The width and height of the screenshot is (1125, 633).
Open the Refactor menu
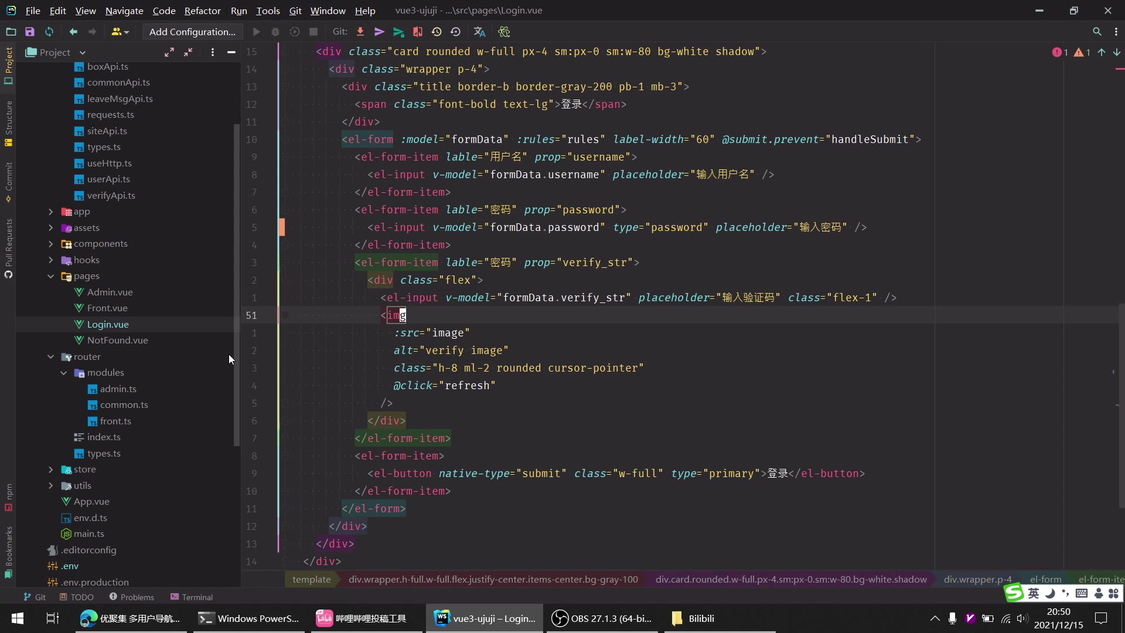pos(202,11)
